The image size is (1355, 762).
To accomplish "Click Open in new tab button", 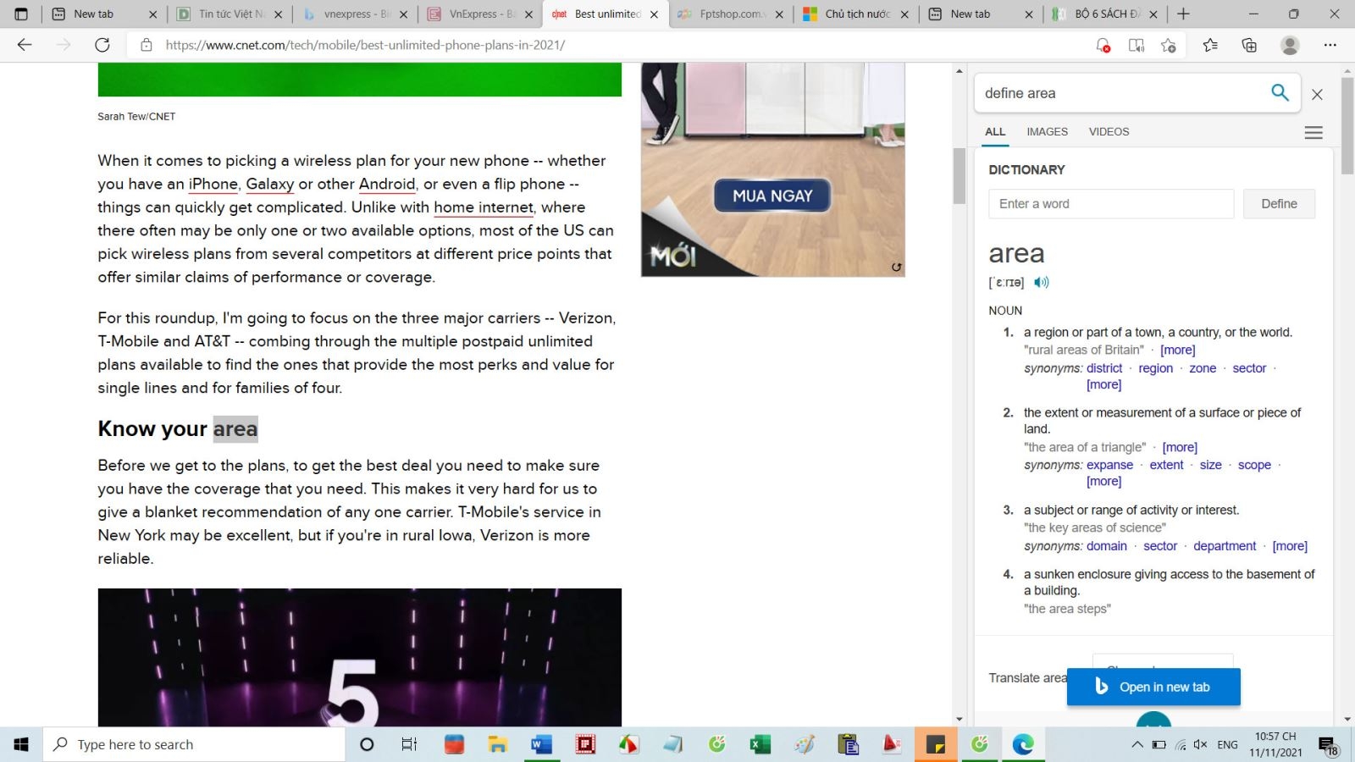I will (x=1153, y=687).
